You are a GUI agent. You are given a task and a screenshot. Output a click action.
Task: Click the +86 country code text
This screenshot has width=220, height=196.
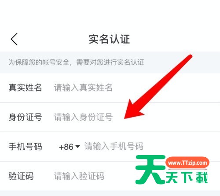tap(66, 147)
